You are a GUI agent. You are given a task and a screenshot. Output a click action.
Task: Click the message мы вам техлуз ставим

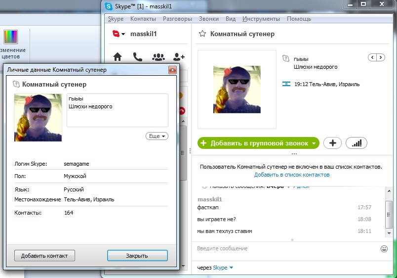(225, 232)
